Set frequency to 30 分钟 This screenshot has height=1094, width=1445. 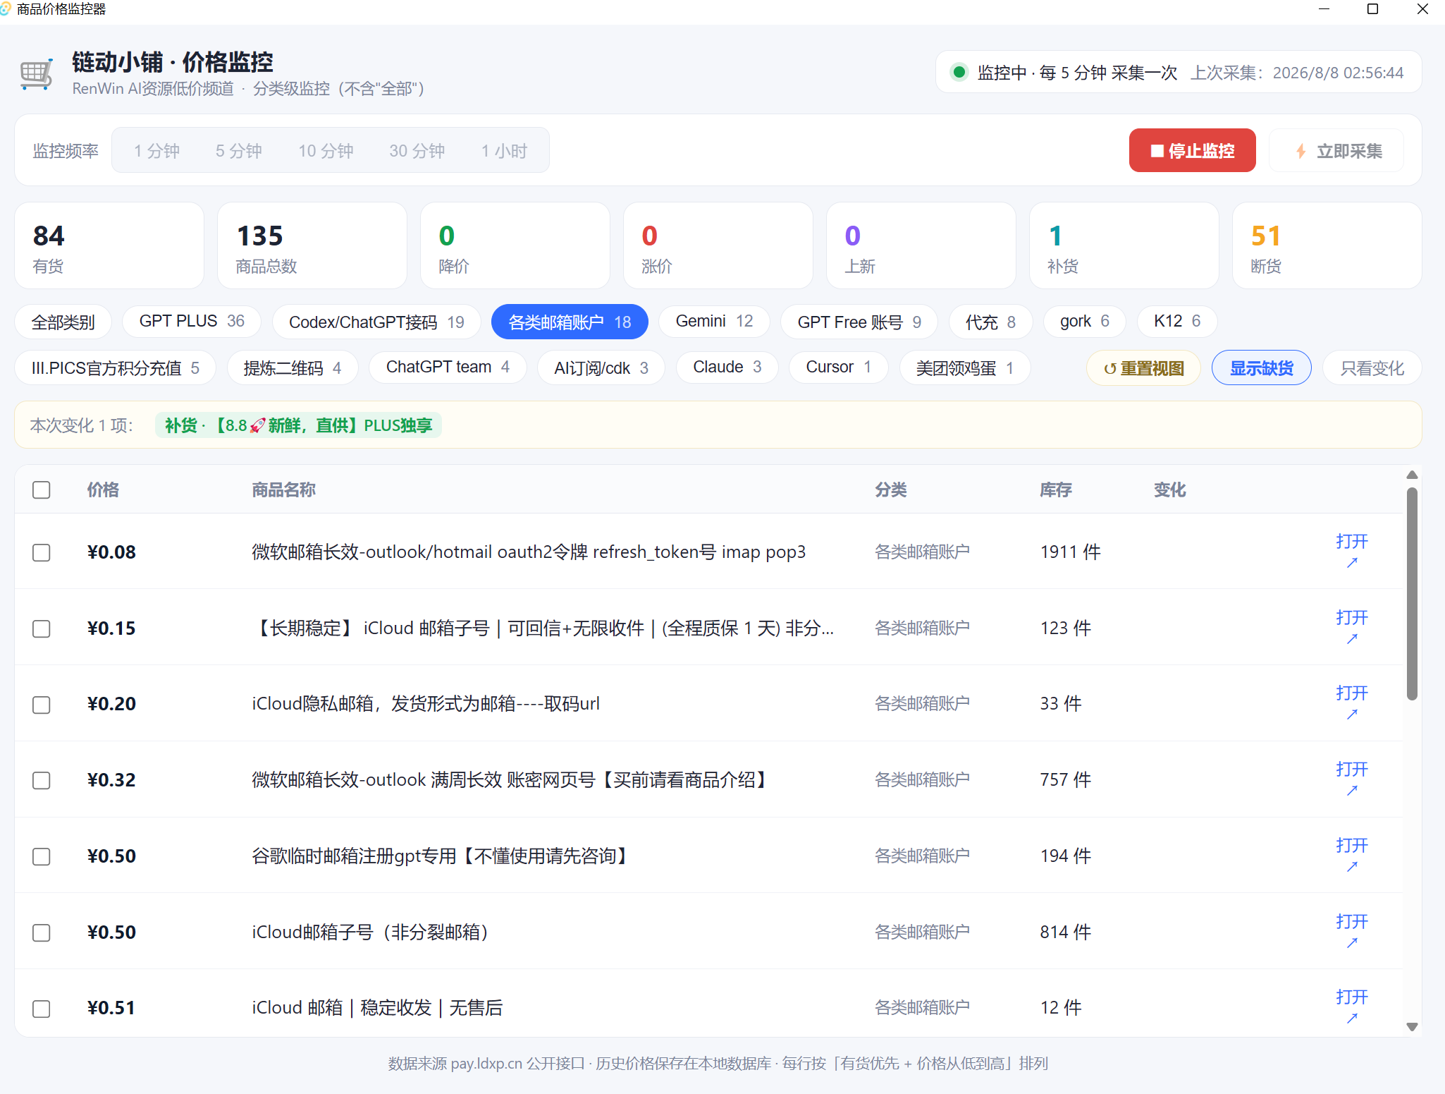[417, 151]
